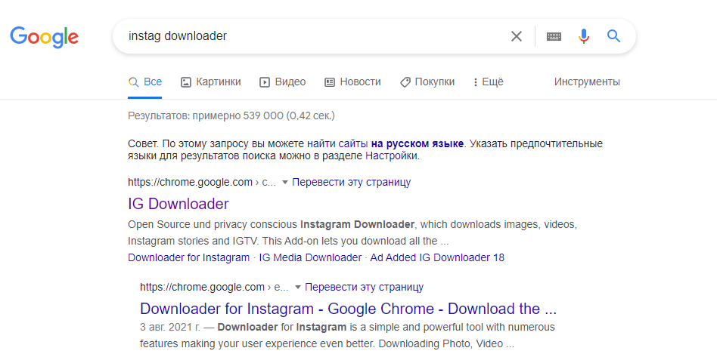Screen dimensions: 717x354
Task: Click the three-dot icon beside Ещё
Action: click(476, 82)
